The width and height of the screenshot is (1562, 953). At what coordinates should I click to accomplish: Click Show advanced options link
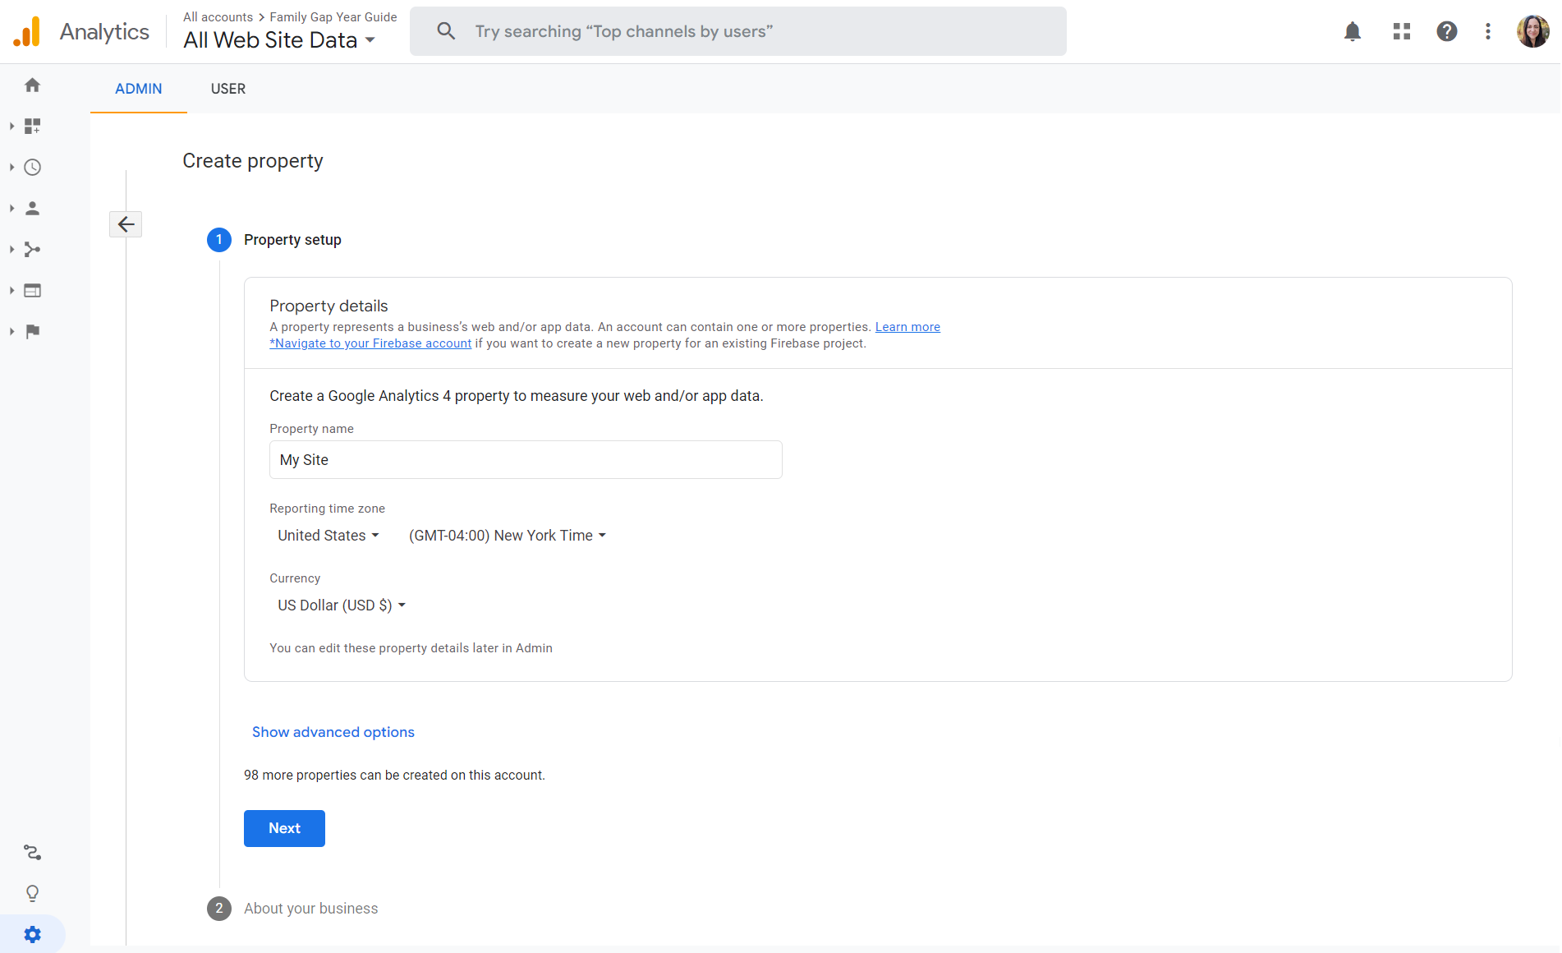coord(333,732)
